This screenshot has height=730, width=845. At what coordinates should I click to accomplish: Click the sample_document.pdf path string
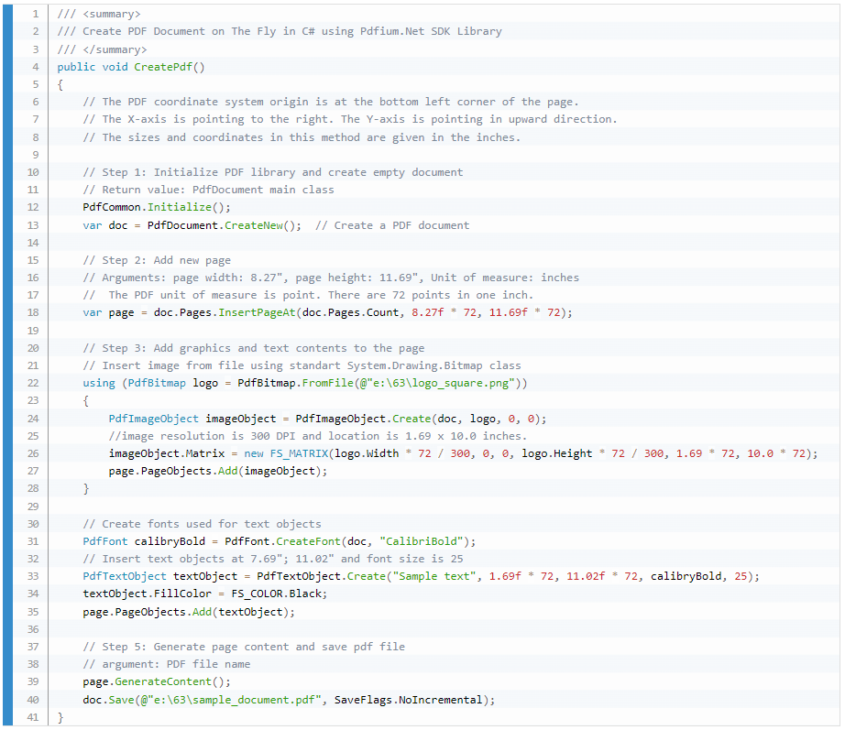click(x=231, y=700)
